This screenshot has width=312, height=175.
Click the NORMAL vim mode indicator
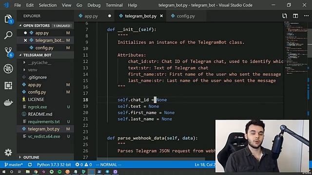(x=108, y=165)
